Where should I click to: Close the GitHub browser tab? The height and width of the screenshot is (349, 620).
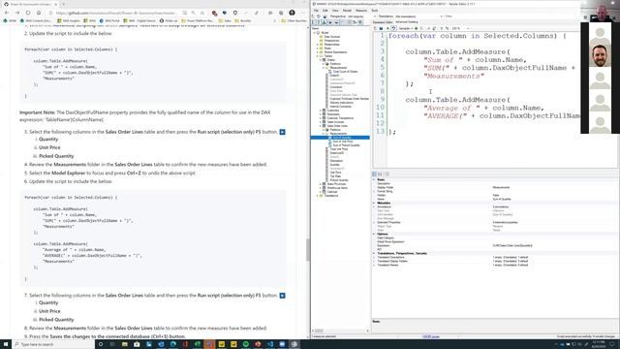56,4
